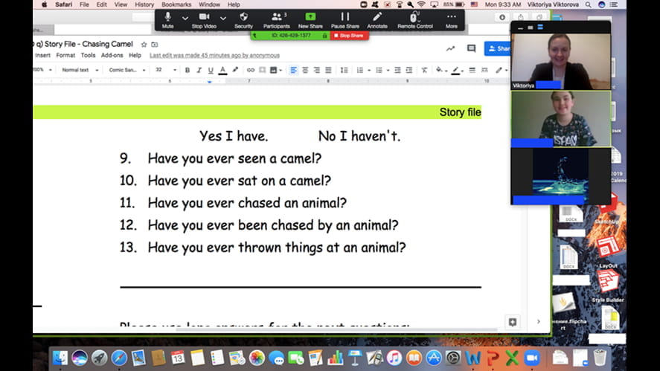
Task: Open Remote Control options
Action: click(x=414, y=19)
